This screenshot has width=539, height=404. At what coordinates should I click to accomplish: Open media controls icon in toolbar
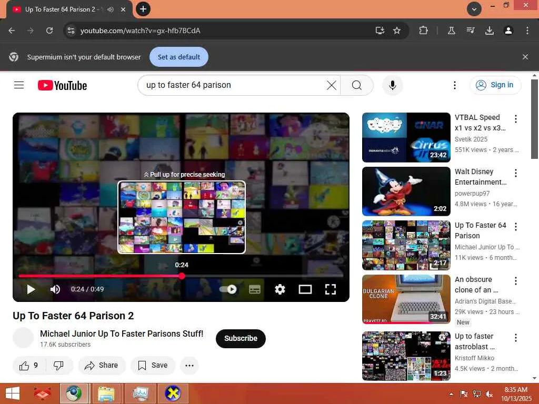[x=471, y=31]
